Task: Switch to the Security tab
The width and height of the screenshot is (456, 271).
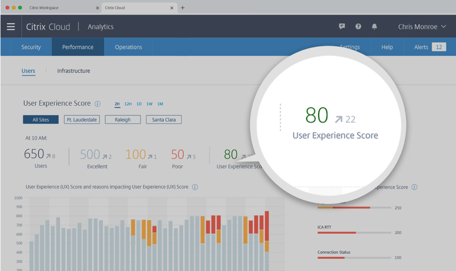Action: [31, 47]
